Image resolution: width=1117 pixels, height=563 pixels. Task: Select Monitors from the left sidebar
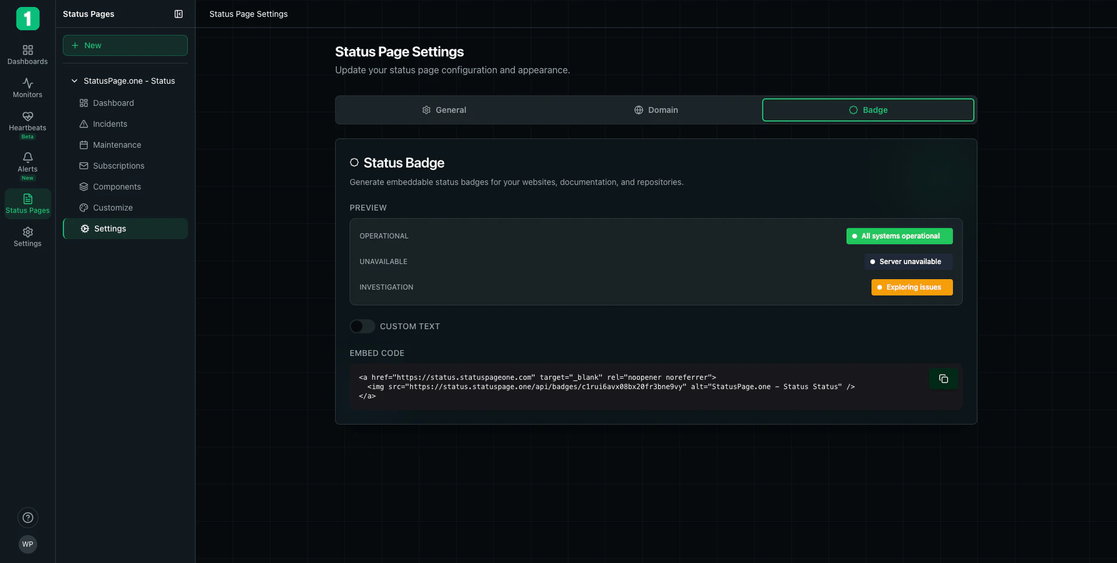(x=27, y=87)
